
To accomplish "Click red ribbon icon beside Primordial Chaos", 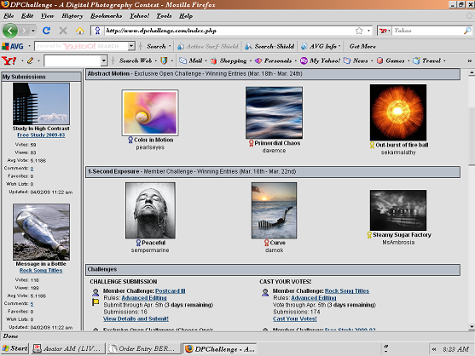I will click(251, 143).
